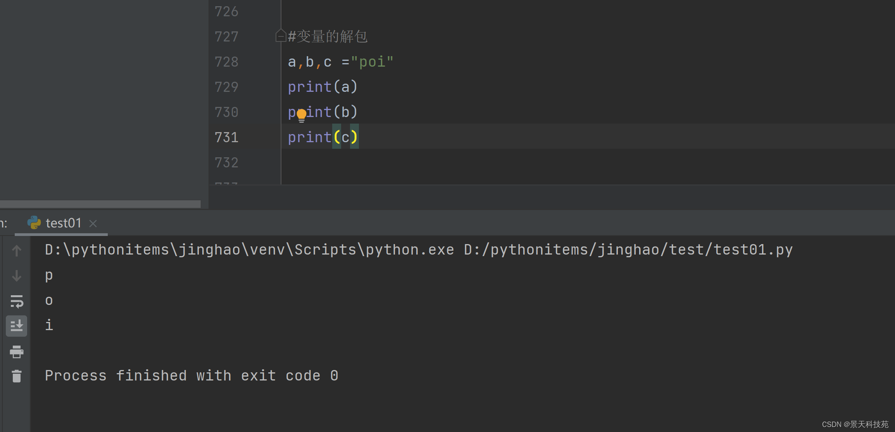The height and width of the screenshot is (432, 895).
Task: Click the python.exe command path line
Action: (x=419, y=250)
